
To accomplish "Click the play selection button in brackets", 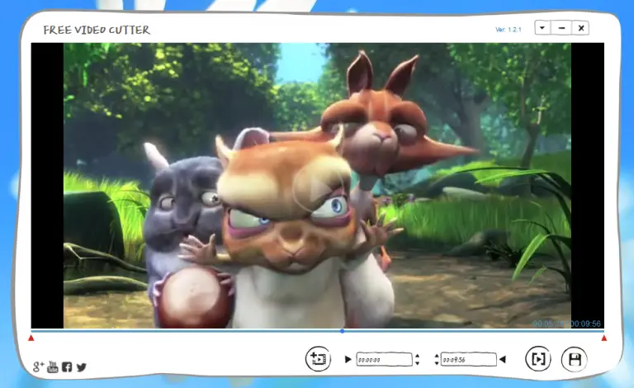I will coord(538,358).
